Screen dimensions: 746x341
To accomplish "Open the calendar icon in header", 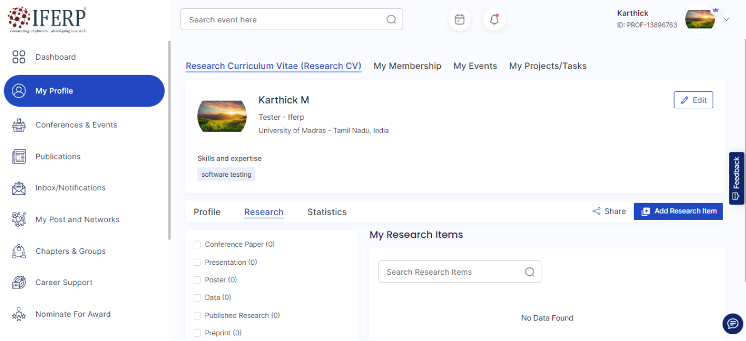I will pos(460,20).
